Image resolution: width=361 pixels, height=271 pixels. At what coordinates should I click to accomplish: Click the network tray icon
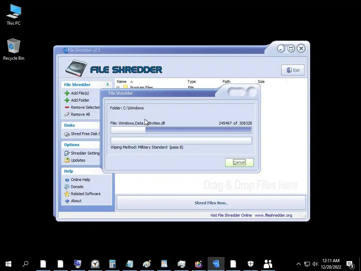307,264
